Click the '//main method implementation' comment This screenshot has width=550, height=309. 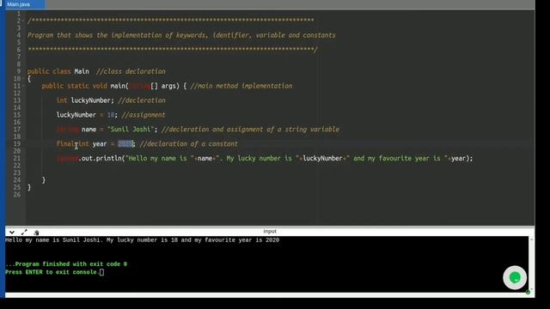pos(241,86)
